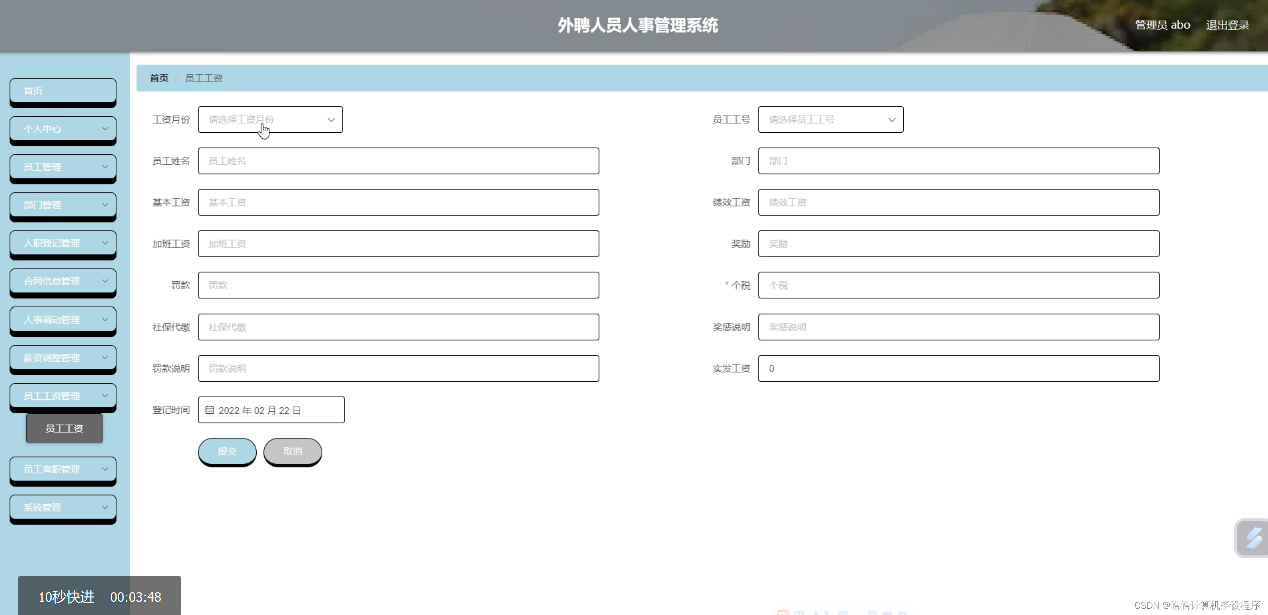Image resolution: width=1268 pixels, height=615 pixels.
Task: Go to 首页 in the sidebar
Action: click(63, 91)
